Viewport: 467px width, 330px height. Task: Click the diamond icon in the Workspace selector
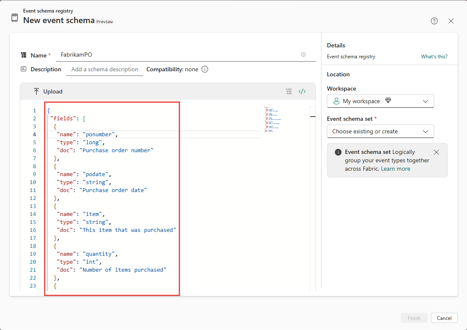(388, 101)
